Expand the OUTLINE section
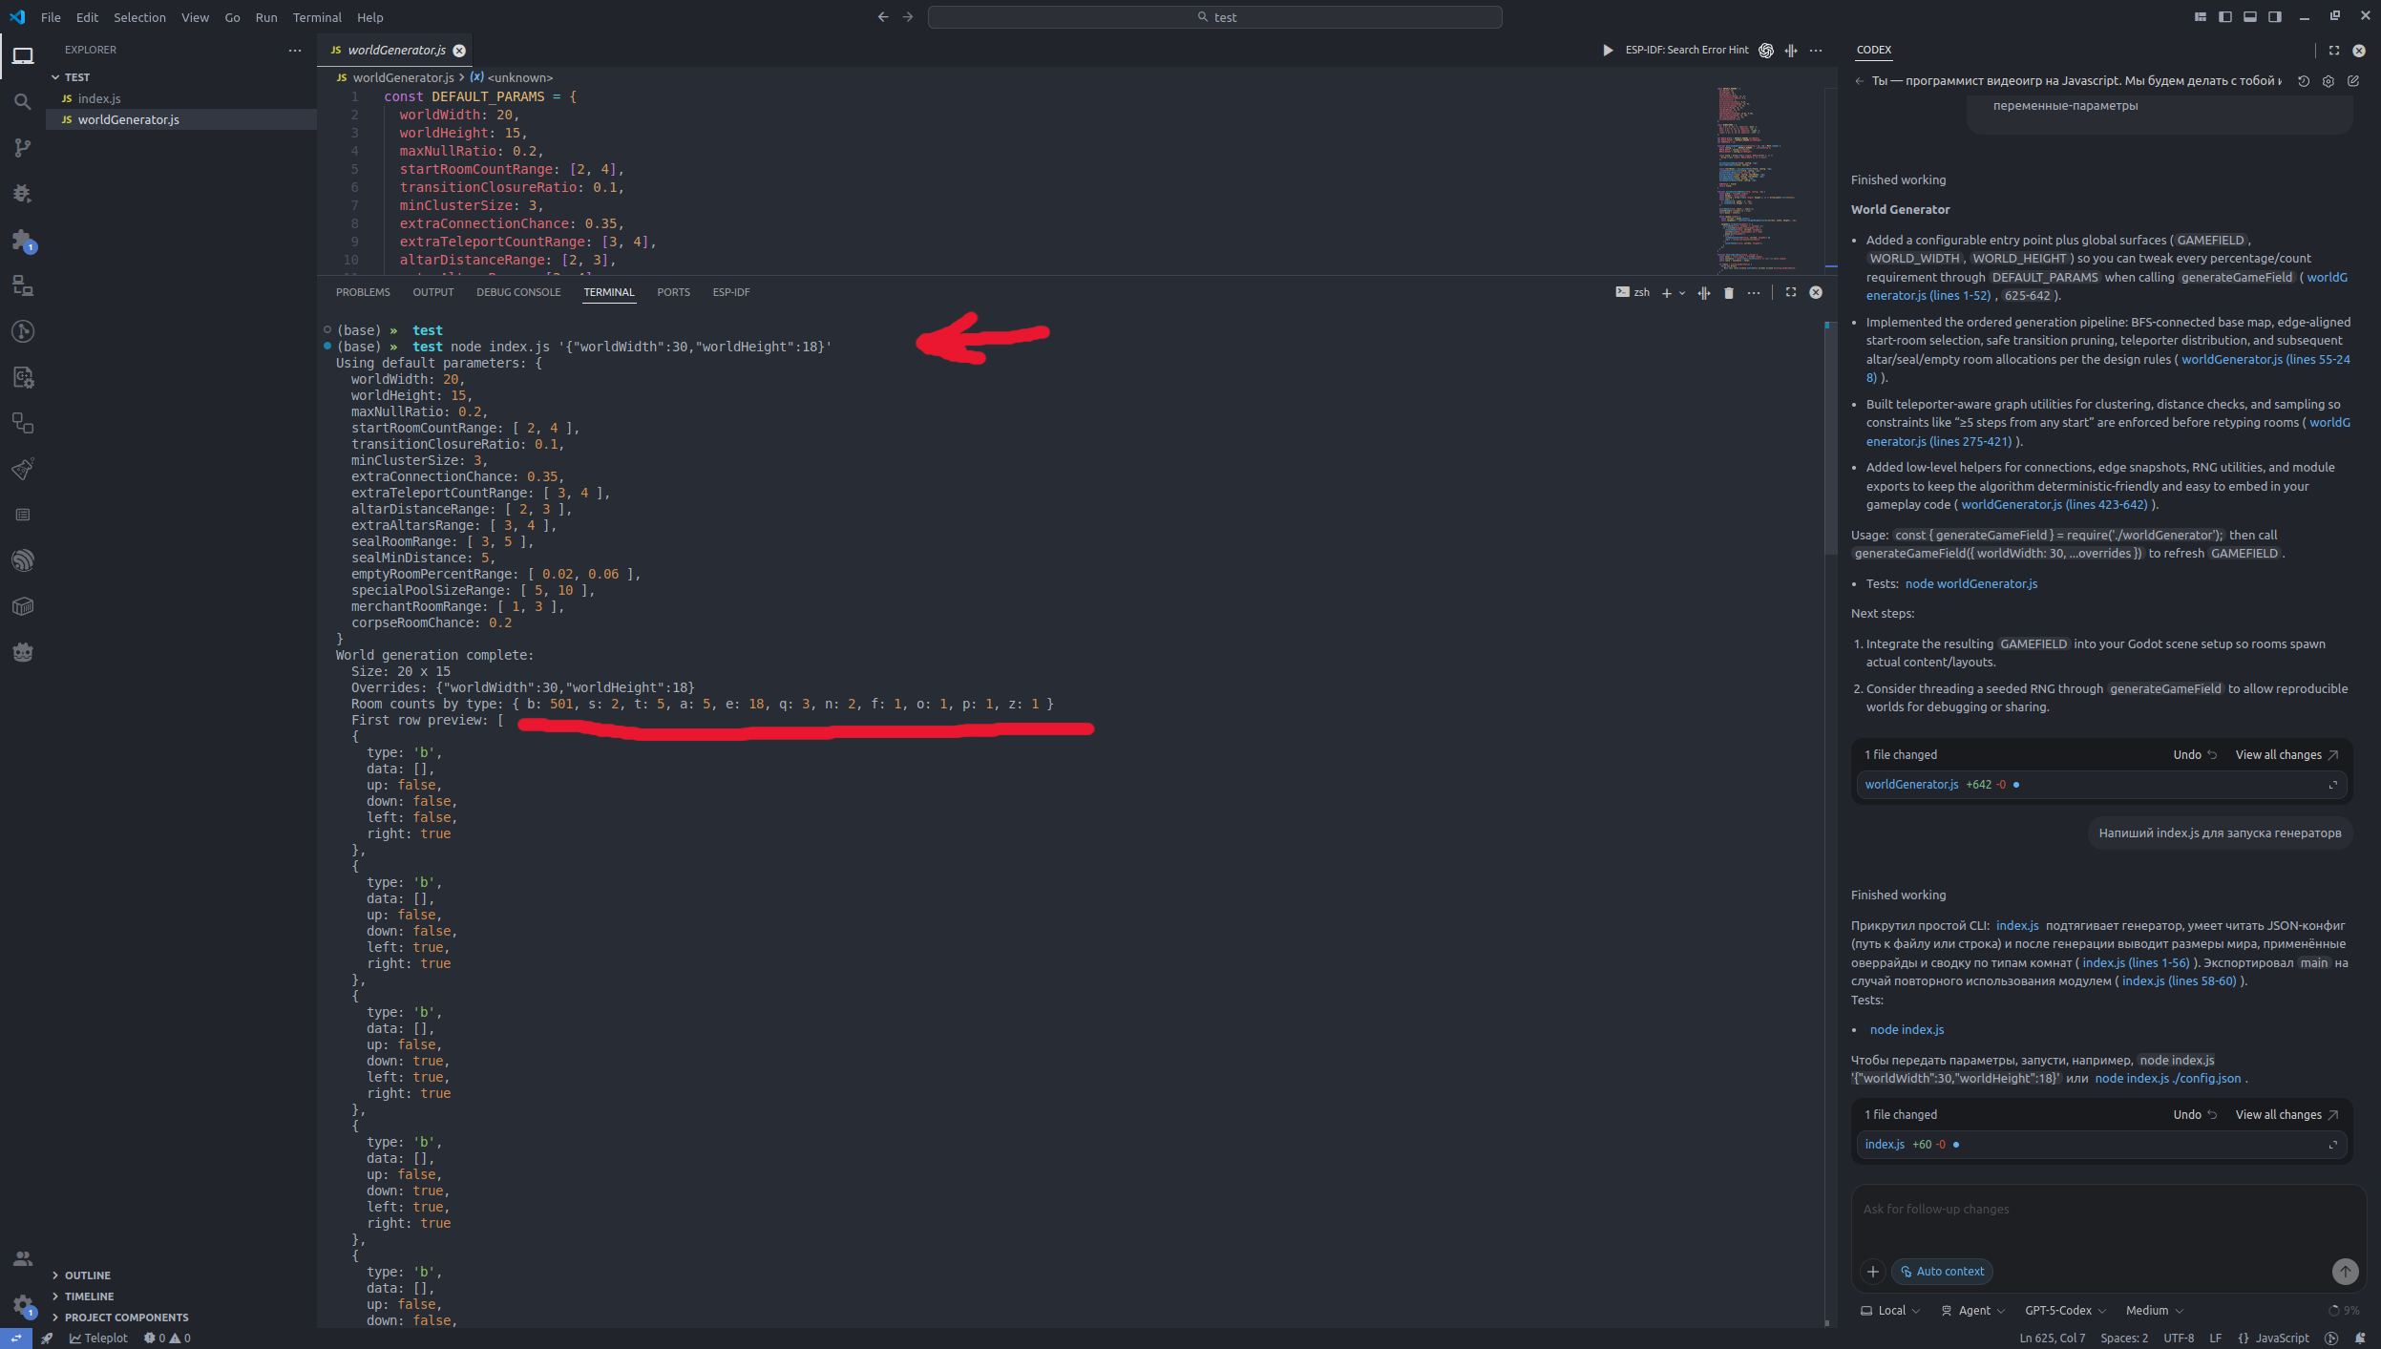 [x=87, y=1275]
